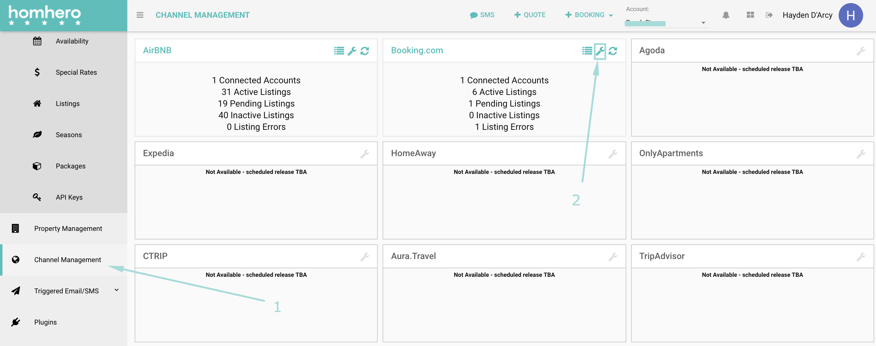Click AirBNB wrench settings icon
The width and height of the screenshot is (876, 346).
[x=352, y=51]
